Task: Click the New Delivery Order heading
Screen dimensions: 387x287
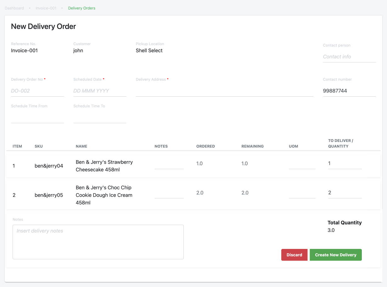Action: (x=43, y=26)
